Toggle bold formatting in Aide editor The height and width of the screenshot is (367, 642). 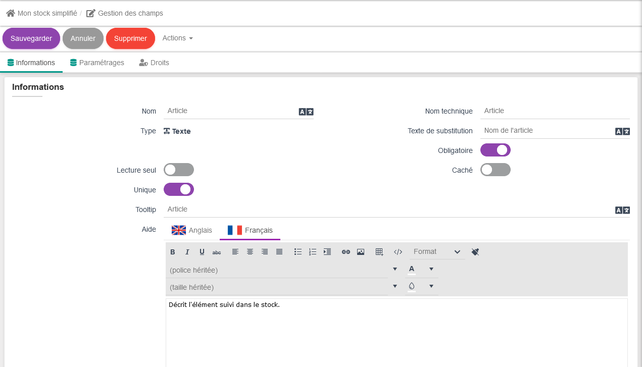pyautogui.click(x=173, y=252)
